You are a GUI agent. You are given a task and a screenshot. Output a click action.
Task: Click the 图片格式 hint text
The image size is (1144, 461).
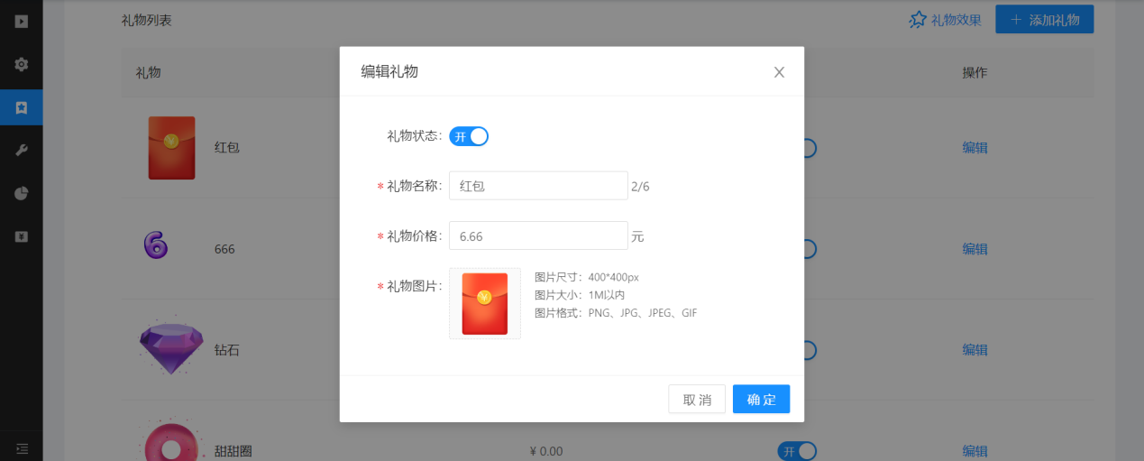pos(616,313)
